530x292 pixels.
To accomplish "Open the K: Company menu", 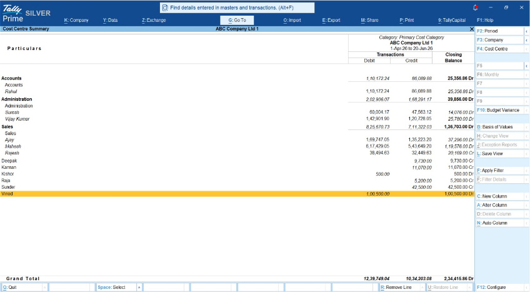I will click(x=76, y=20).
